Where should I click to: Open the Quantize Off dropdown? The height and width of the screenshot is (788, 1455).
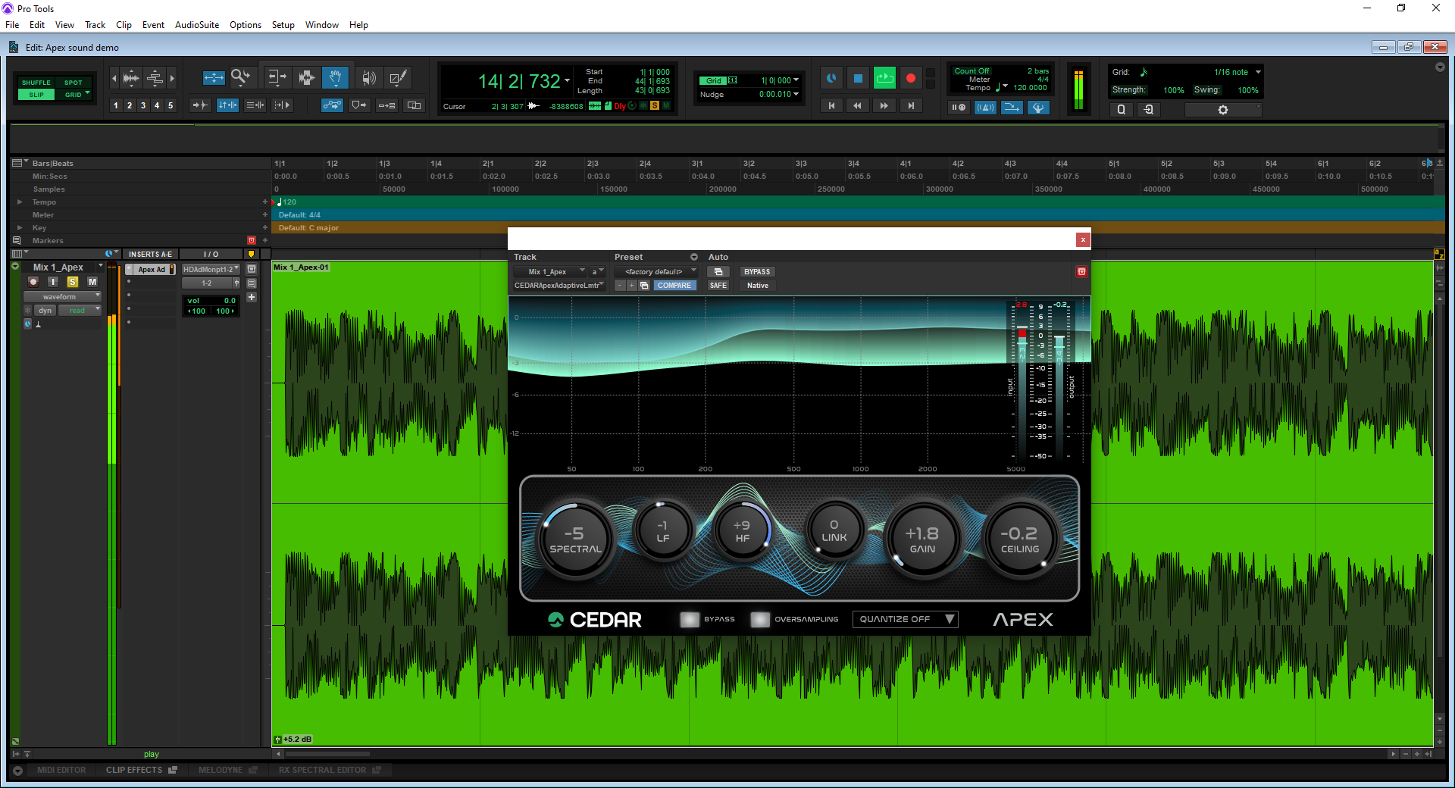[905, 619]
